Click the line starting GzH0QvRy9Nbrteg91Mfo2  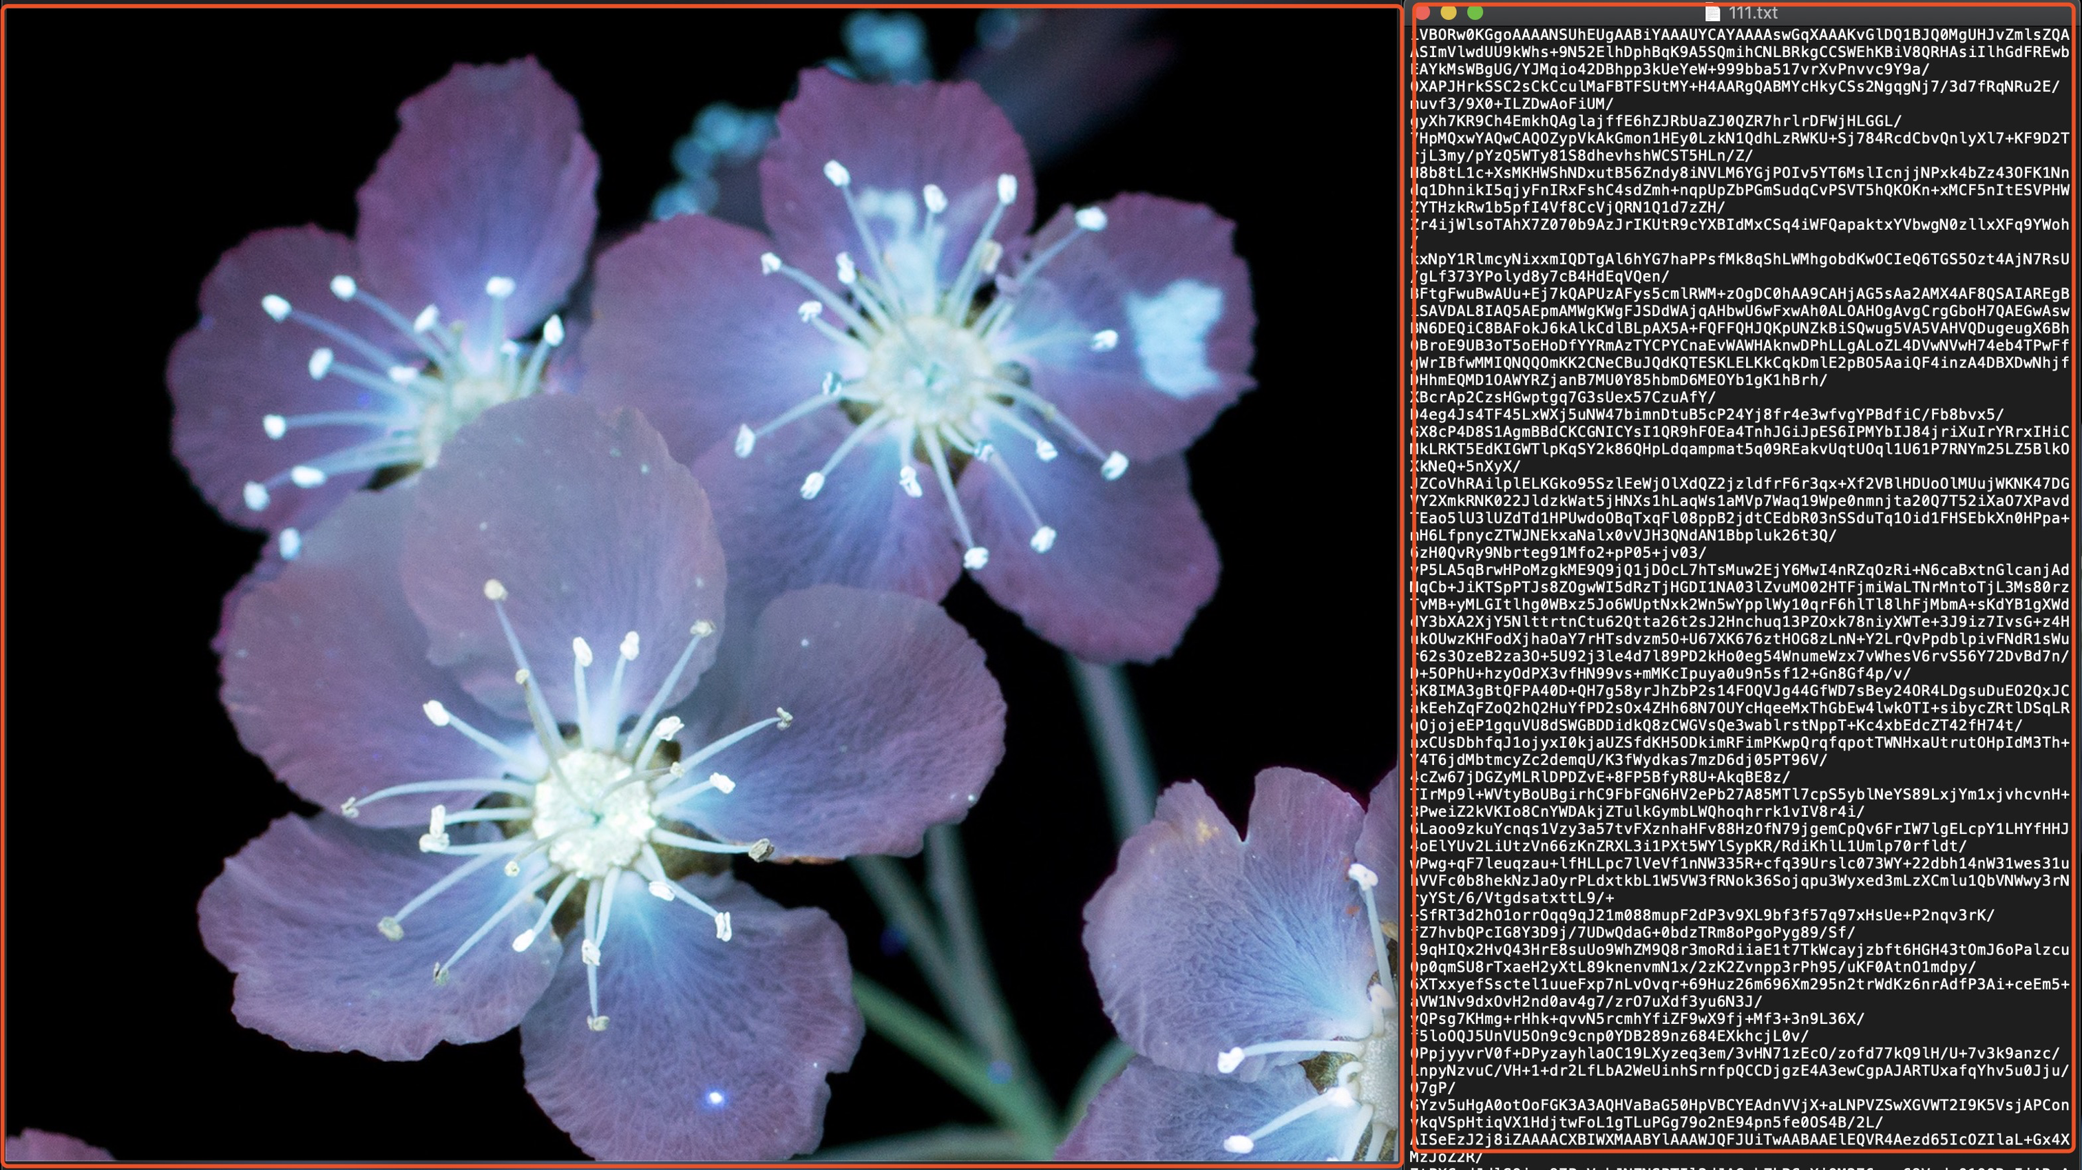pos(1557,552)
